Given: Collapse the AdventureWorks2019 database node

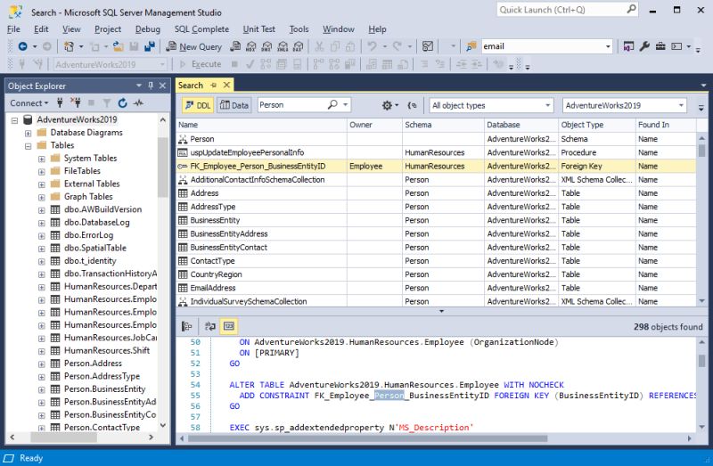Looking at the screenshot, I should click(14, 120).
